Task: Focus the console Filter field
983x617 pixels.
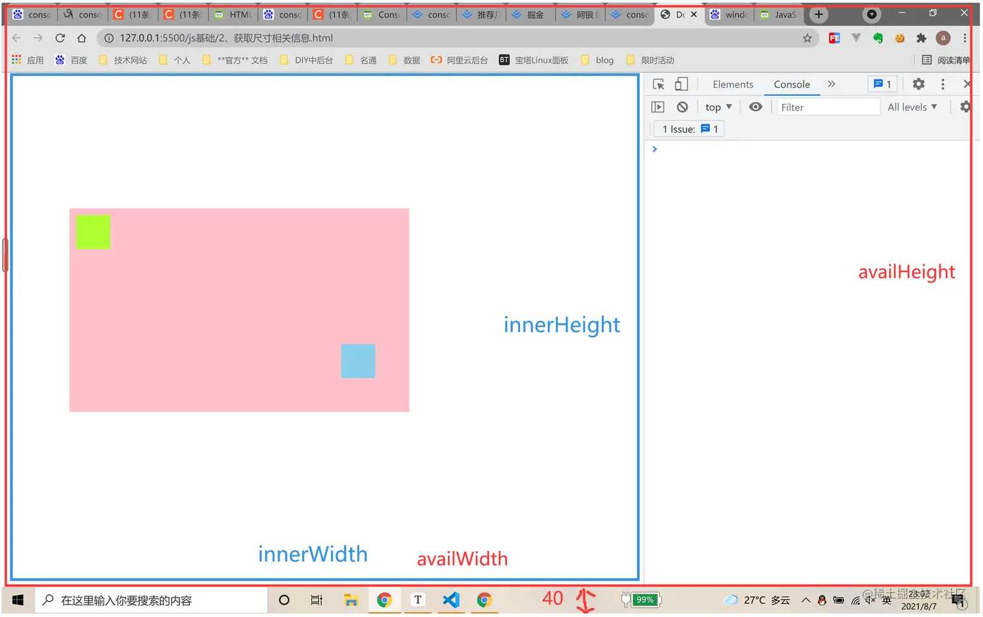Action: point(828,107)
